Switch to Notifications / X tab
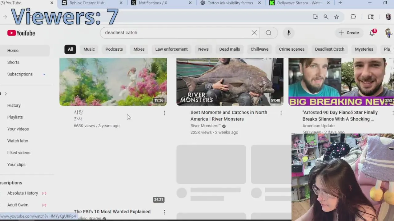Screen dimensions: 394x221 point(153,3)
